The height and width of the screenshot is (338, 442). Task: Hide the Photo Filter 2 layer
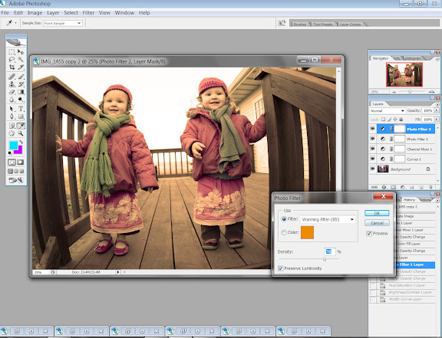pos(373,129)
